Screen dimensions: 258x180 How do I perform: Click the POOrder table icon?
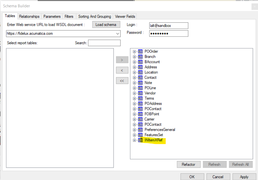(140, 51)
